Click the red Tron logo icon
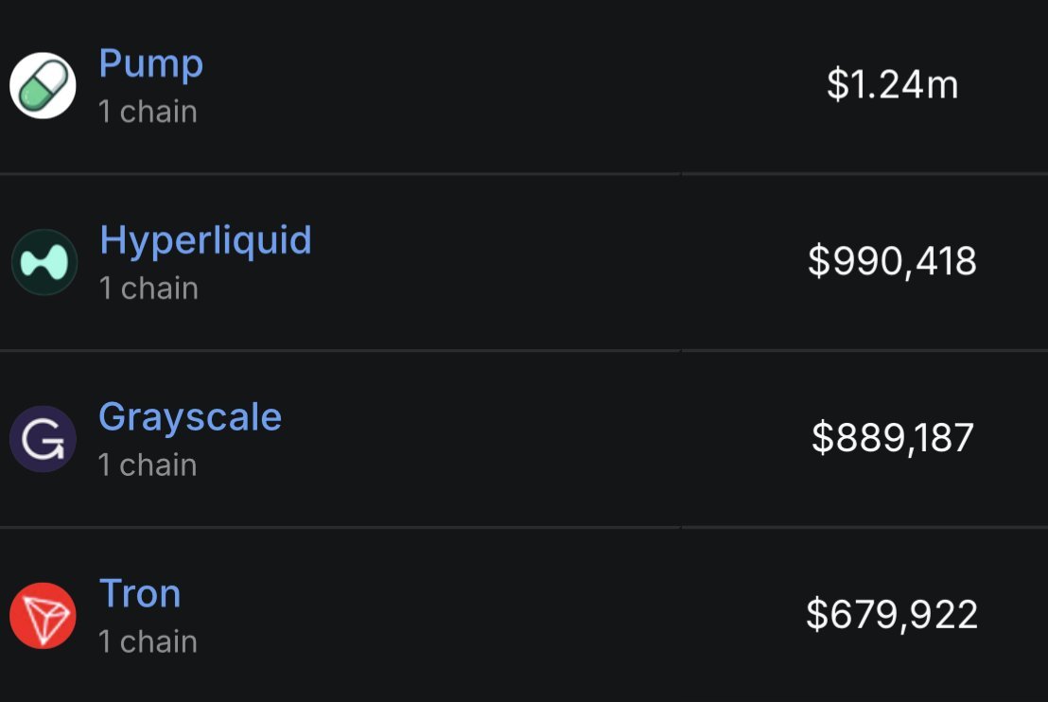The width and height of the screenshot is (1048, 702). 43,616
